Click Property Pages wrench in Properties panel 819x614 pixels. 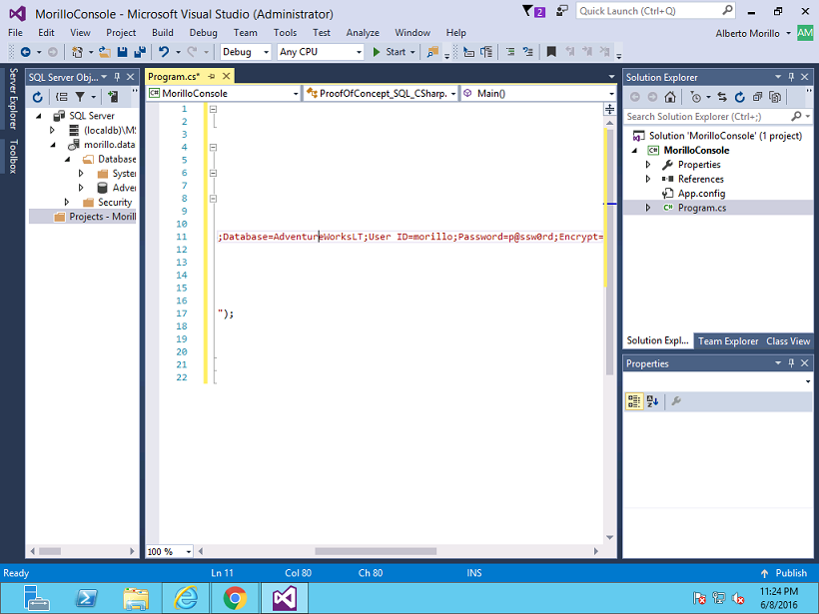click(676, 401)
